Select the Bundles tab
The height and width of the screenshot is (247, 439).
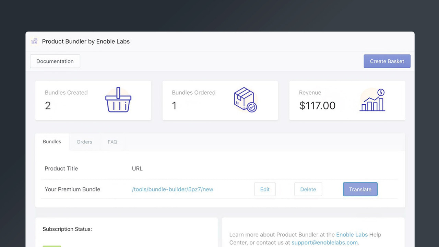pyautogui.click(x=52, y=141)
